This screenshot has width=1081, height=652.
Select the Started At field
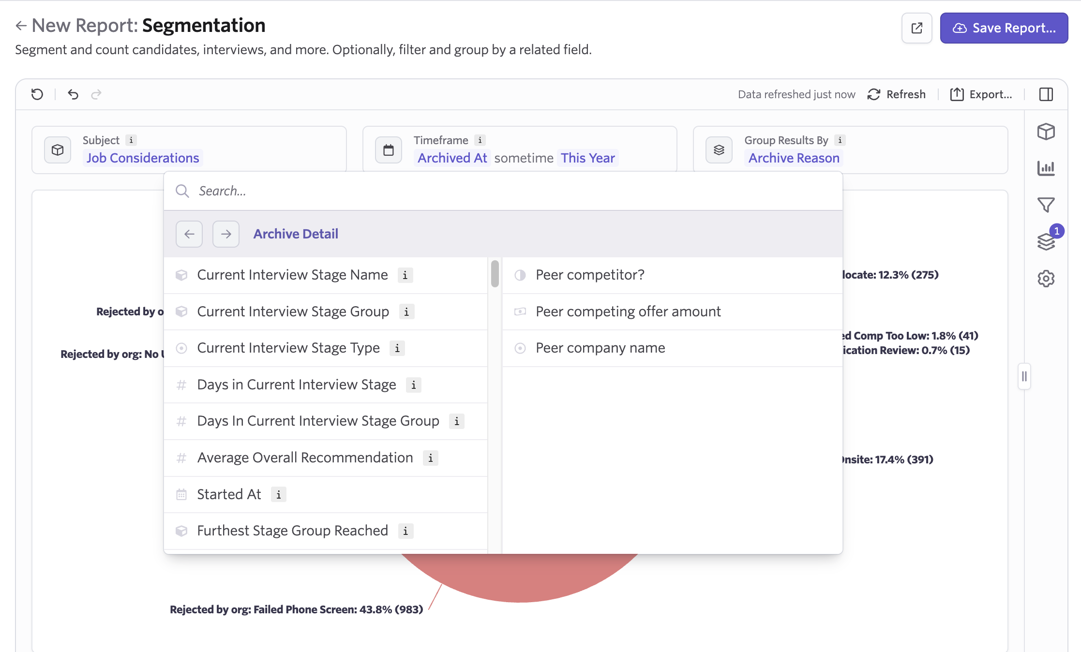pyautogui.click(x=326, y=495)
